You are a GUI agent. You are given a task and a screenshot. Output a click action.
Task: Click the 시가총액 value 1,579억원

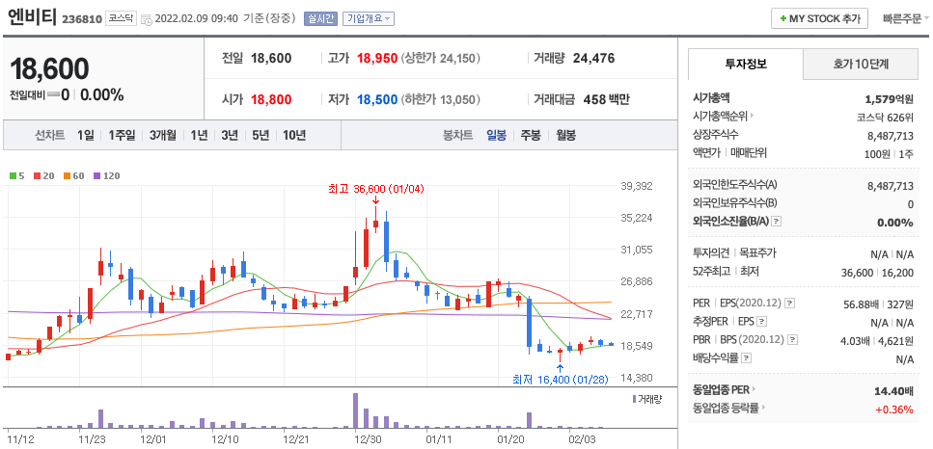pos(889,98)
